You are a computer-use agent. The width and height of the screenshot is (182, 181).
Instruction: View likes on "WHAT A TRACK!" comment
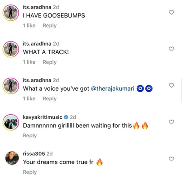[29, 62]
